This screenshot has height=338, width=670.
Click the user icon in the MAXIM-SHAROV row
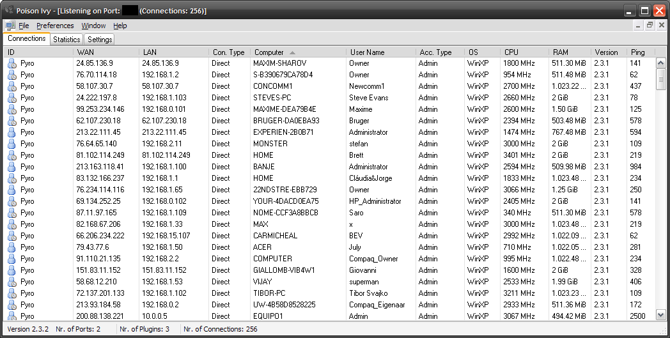pyautogui.click(x=12, y=63)
